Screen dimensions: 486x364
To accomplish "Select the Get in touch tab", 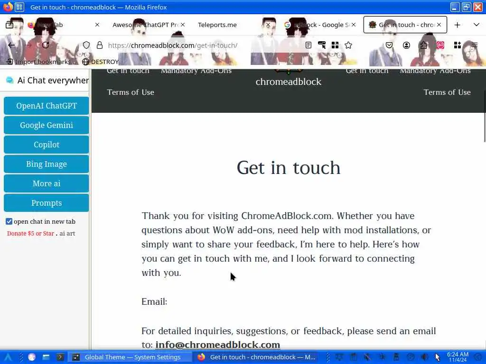I will click(405, 25).
